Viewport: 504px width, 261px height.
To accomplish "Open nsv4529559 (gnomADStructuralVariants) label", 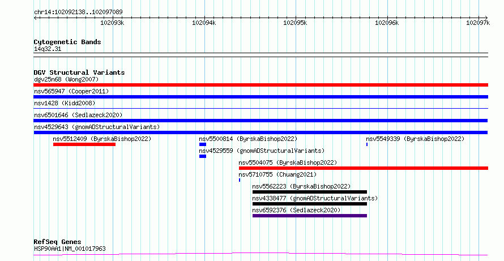I will click(262, 151).
